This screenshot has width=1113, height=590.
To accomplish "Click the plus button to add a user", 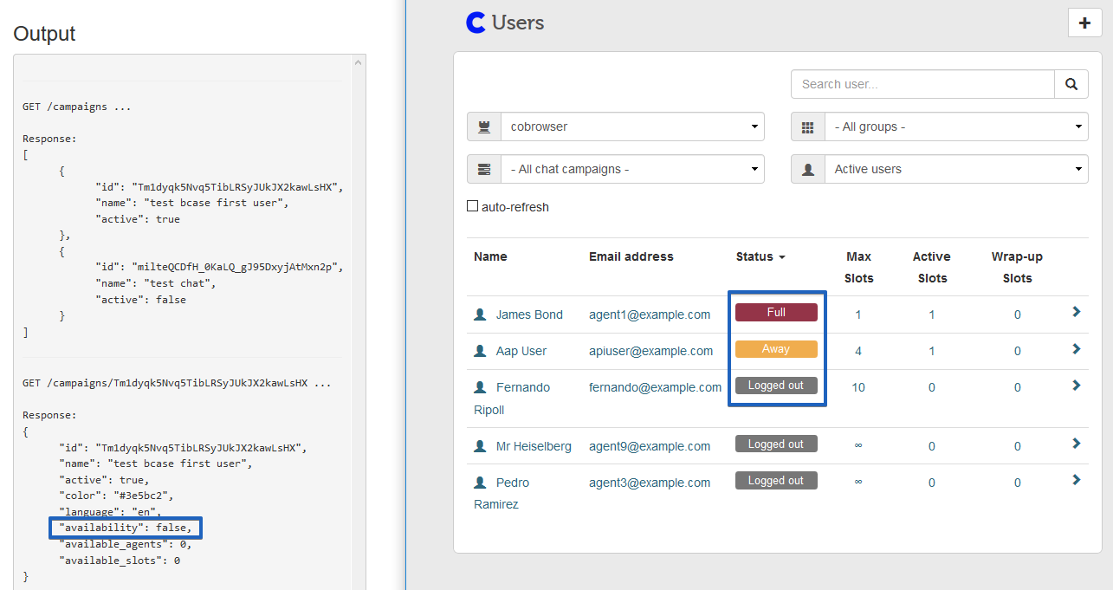I will [x=1084, y=23].
